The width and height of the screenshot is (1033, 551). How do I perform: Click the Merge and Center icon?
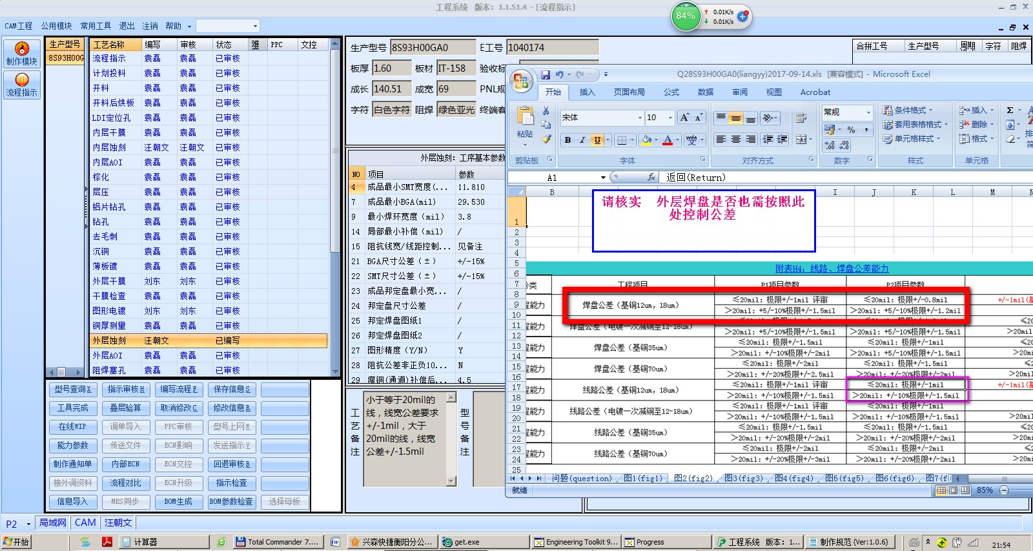point(801,140)
